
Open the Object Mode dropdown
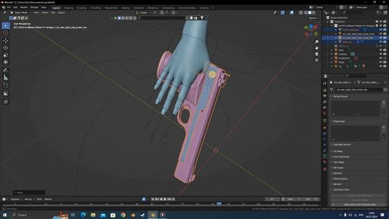click(x=20, y=12)
